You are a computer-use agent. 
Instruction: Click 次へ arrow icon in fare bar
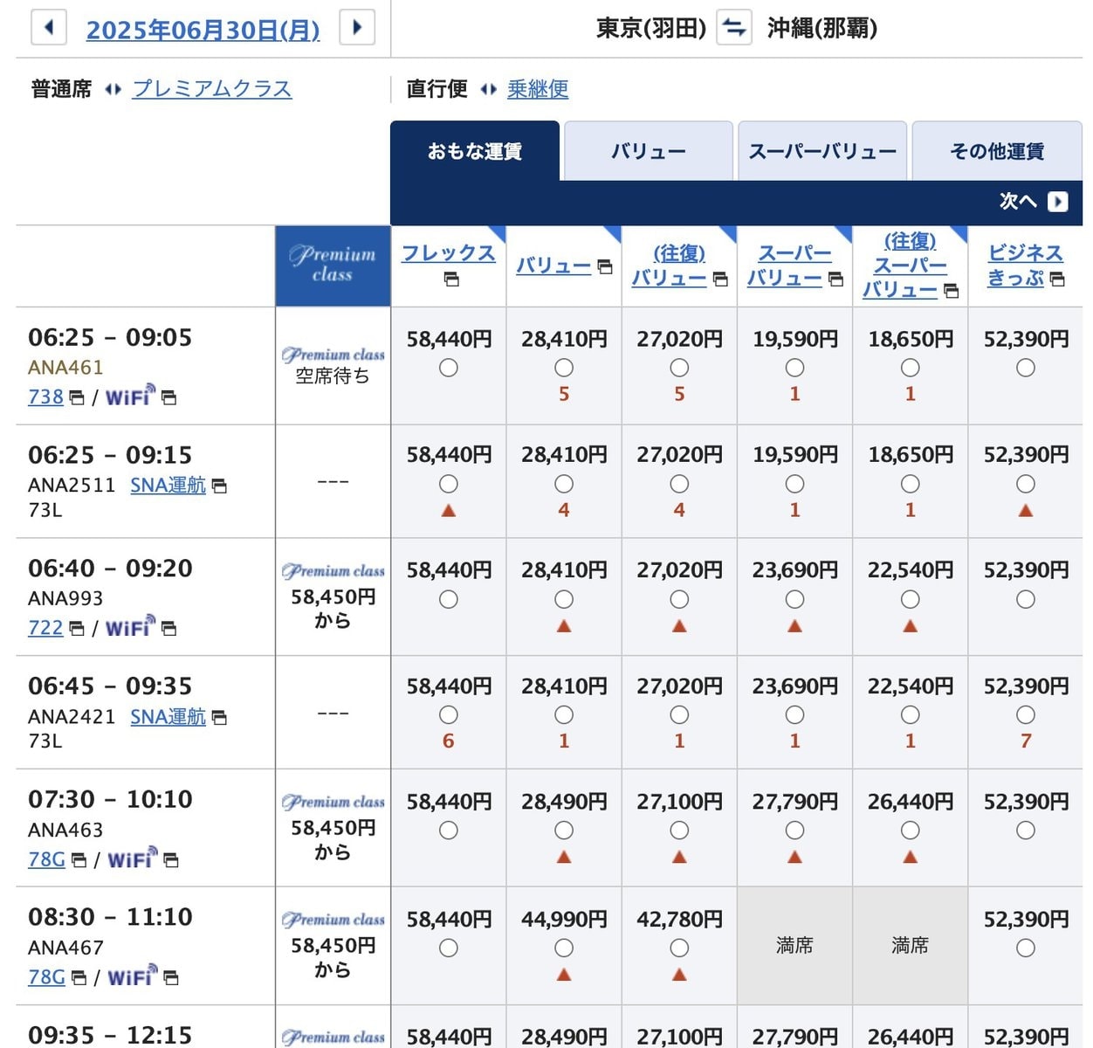tap(1058, 202)
